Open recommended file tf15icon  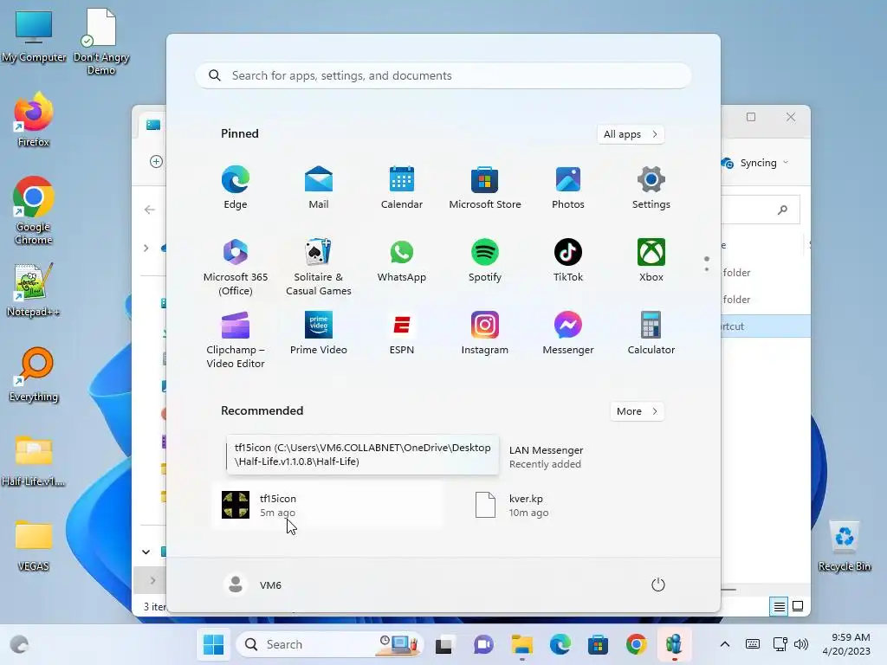click(x=328, y=505)
